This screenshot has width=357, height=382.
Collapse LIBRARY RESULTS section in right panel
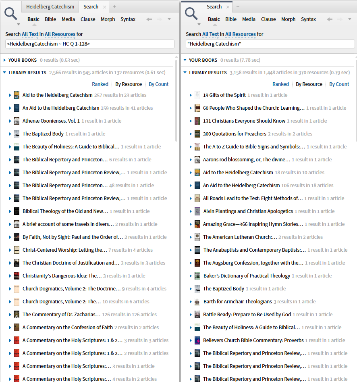pyautogui.click(x=185, y=73)
